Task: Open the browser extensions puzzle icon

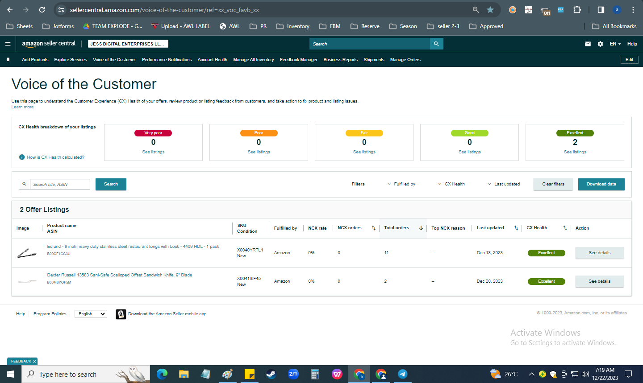Action: [577, 10]
